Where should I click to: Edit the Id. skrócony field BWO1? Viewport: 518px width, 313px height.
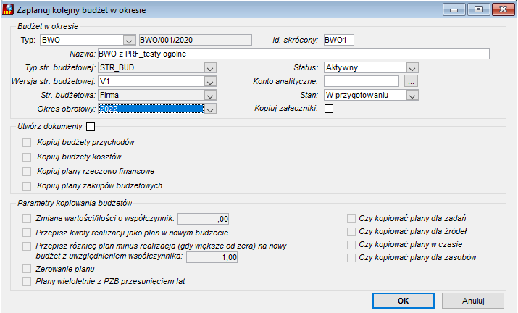[338, 40]
